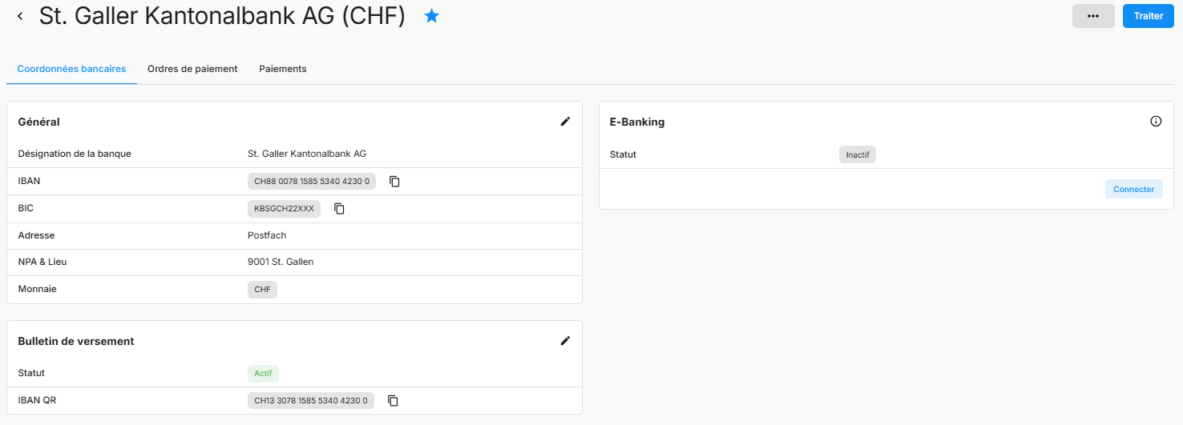Click the IBAN QR number chip
Screen dimensions: 1183x425
click(311, 400)
